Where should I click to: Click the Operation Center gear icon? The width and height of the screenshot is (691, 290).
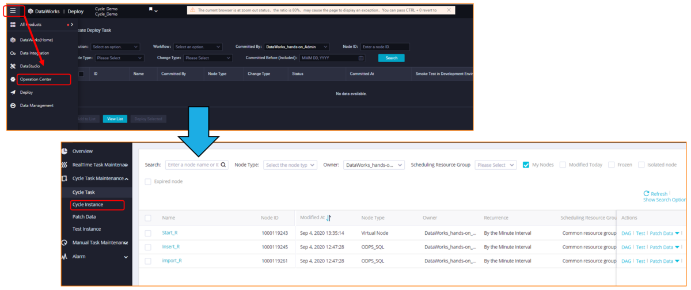(x=13, y=79)
